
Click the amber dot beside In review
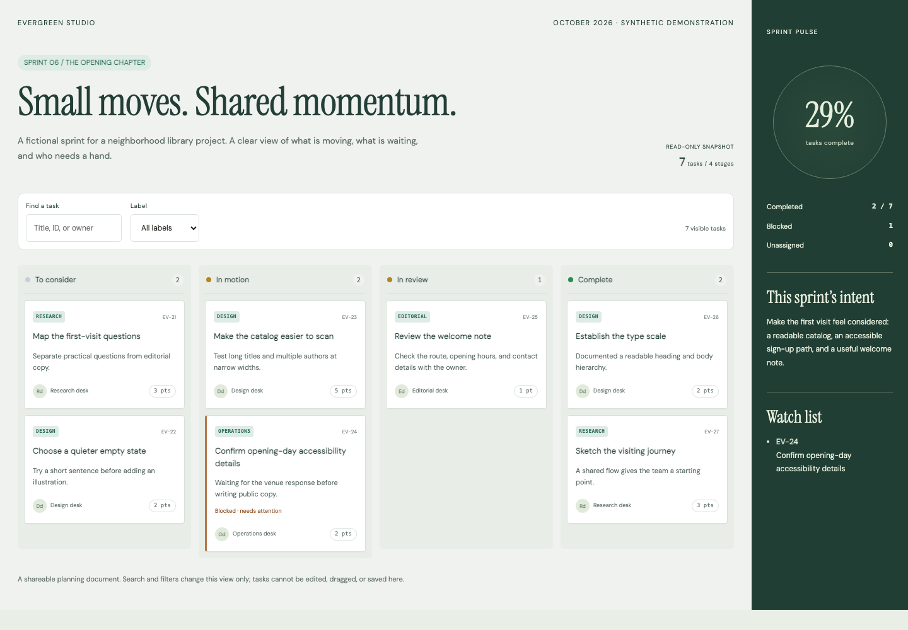point(390,280)
